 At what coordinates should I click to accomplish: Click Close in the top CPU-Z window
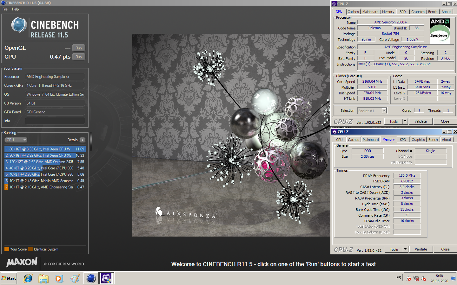click(445, 121)
